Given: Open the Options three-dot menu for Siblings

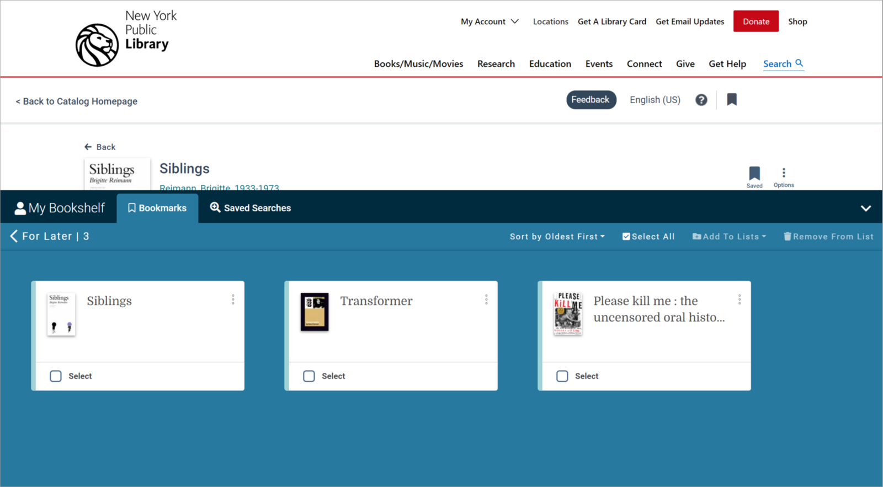Looking at the screenshot, I should pyautogui.click(x=784, y=177).
